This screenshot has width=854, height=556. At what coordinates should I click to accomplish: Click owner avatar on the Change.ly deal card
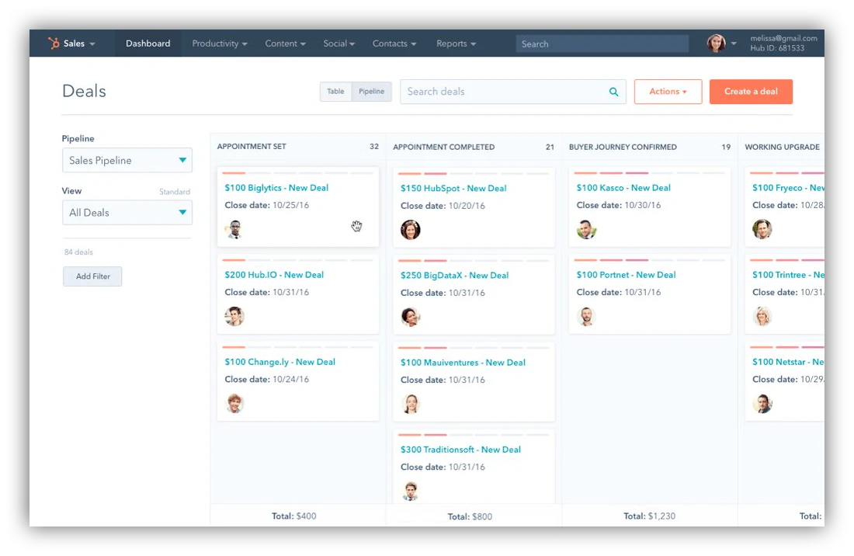(x=234, y=403)
